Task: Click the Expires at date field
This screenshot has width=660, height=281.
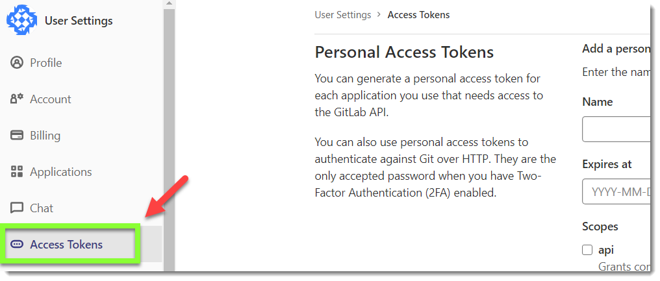Action: pos(616,191)
